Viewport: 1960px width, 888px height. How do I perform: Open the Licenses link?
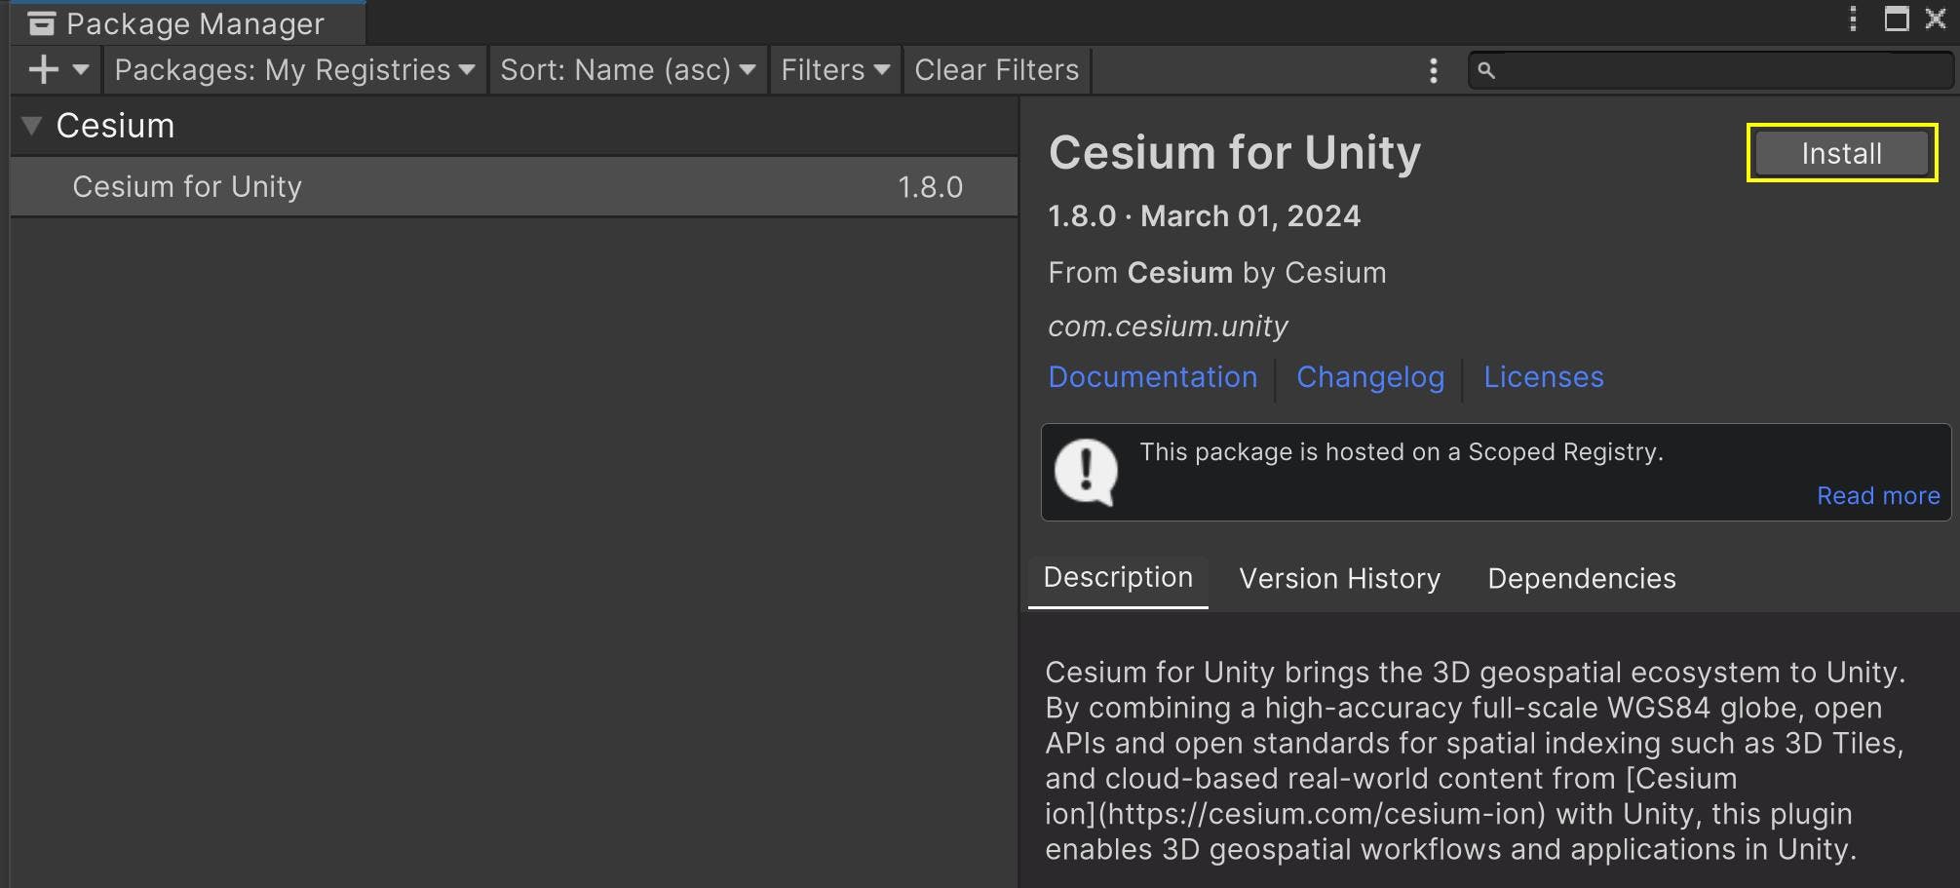click(1543, 377)
